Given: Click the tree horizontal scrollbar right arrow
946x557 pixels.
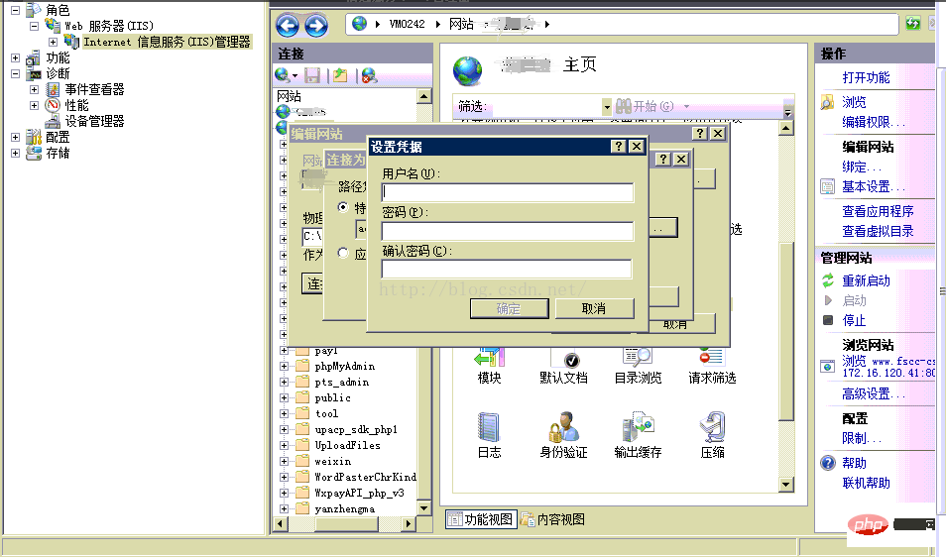Looking at the screenshot, I should pyautogui.click(x=409, y=524).
